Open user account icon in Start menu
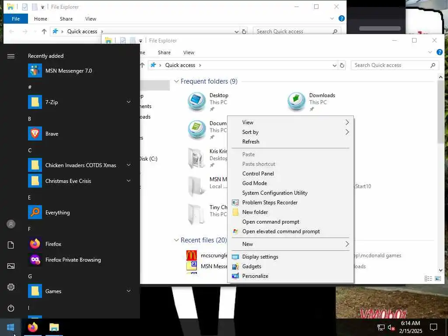 pos(11,224)
